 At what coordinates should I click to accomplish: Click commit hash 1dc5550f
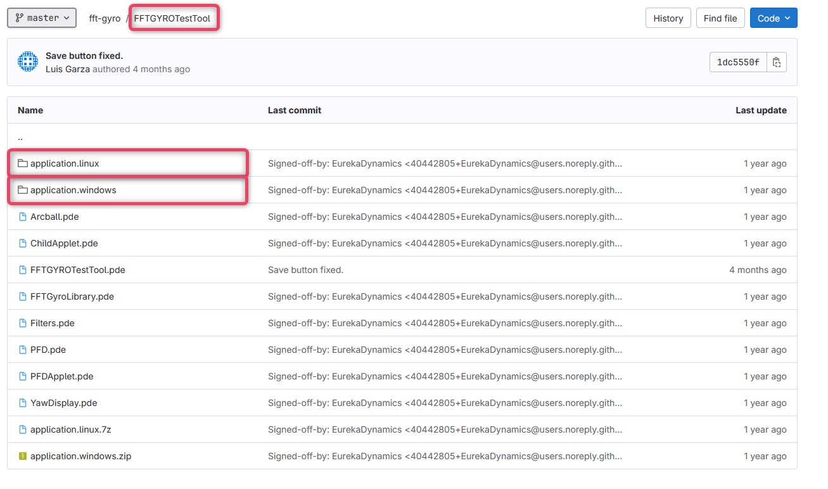tap(738, 62)
